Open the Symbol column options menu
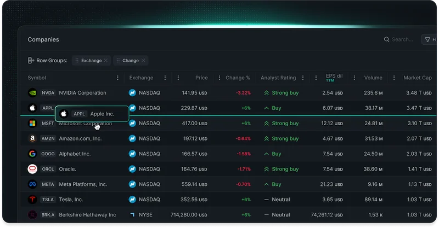 coord(117,78)
